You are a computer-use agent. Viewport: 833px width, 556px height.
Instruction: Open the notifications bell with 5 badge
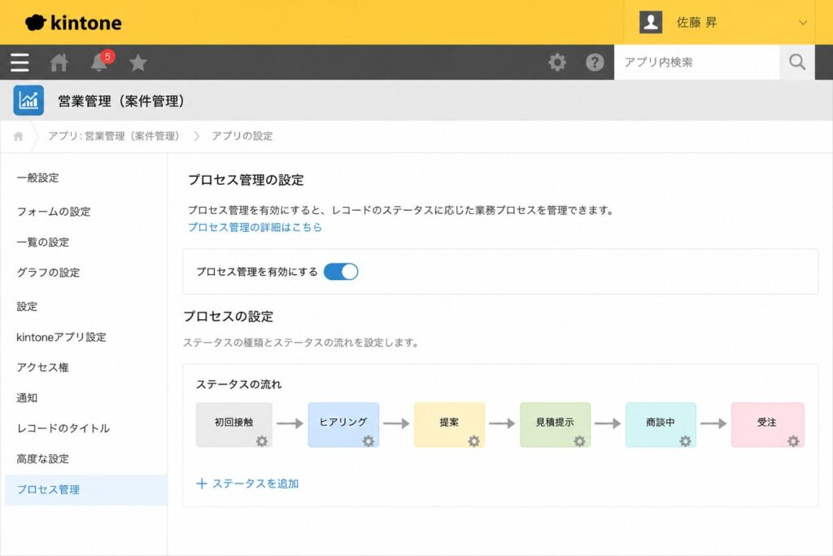point(101,61)
